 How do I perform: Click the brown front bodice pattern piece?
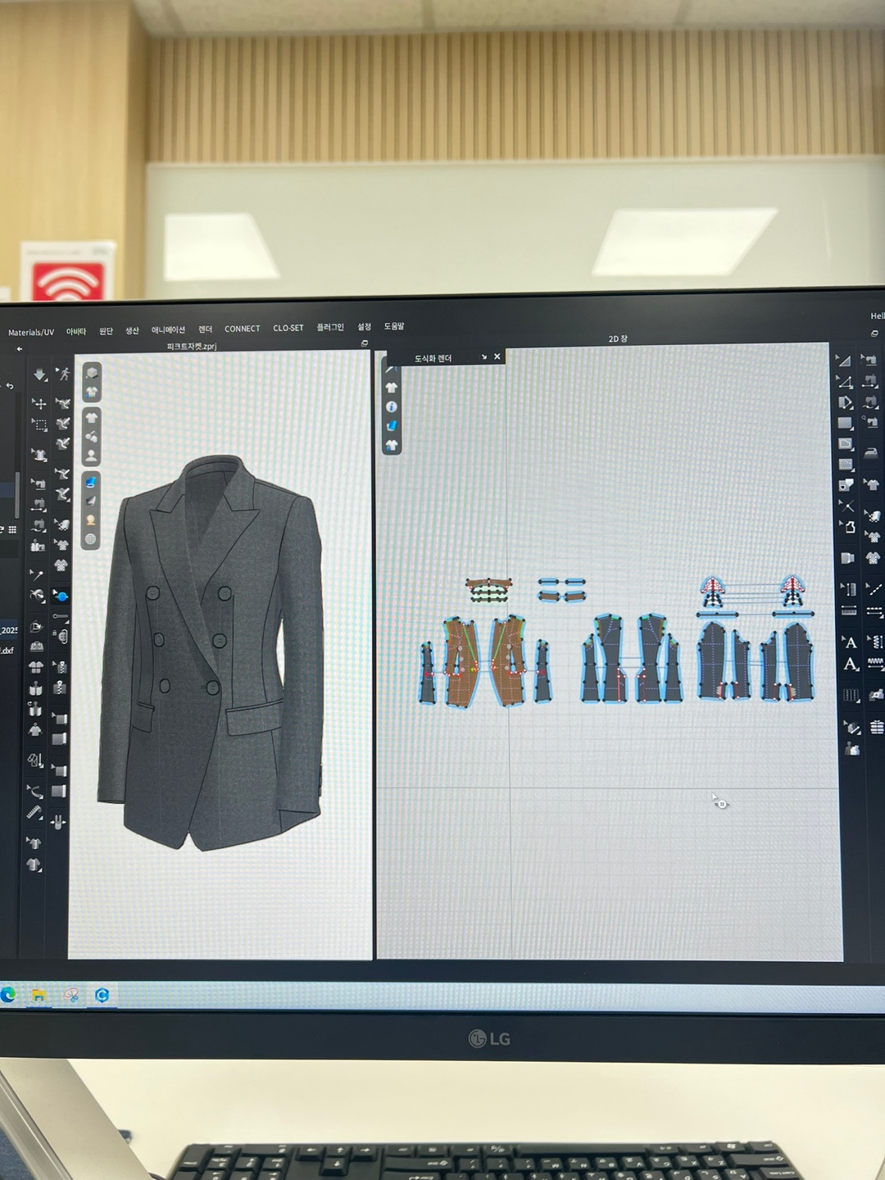click(x=460, y=664)
